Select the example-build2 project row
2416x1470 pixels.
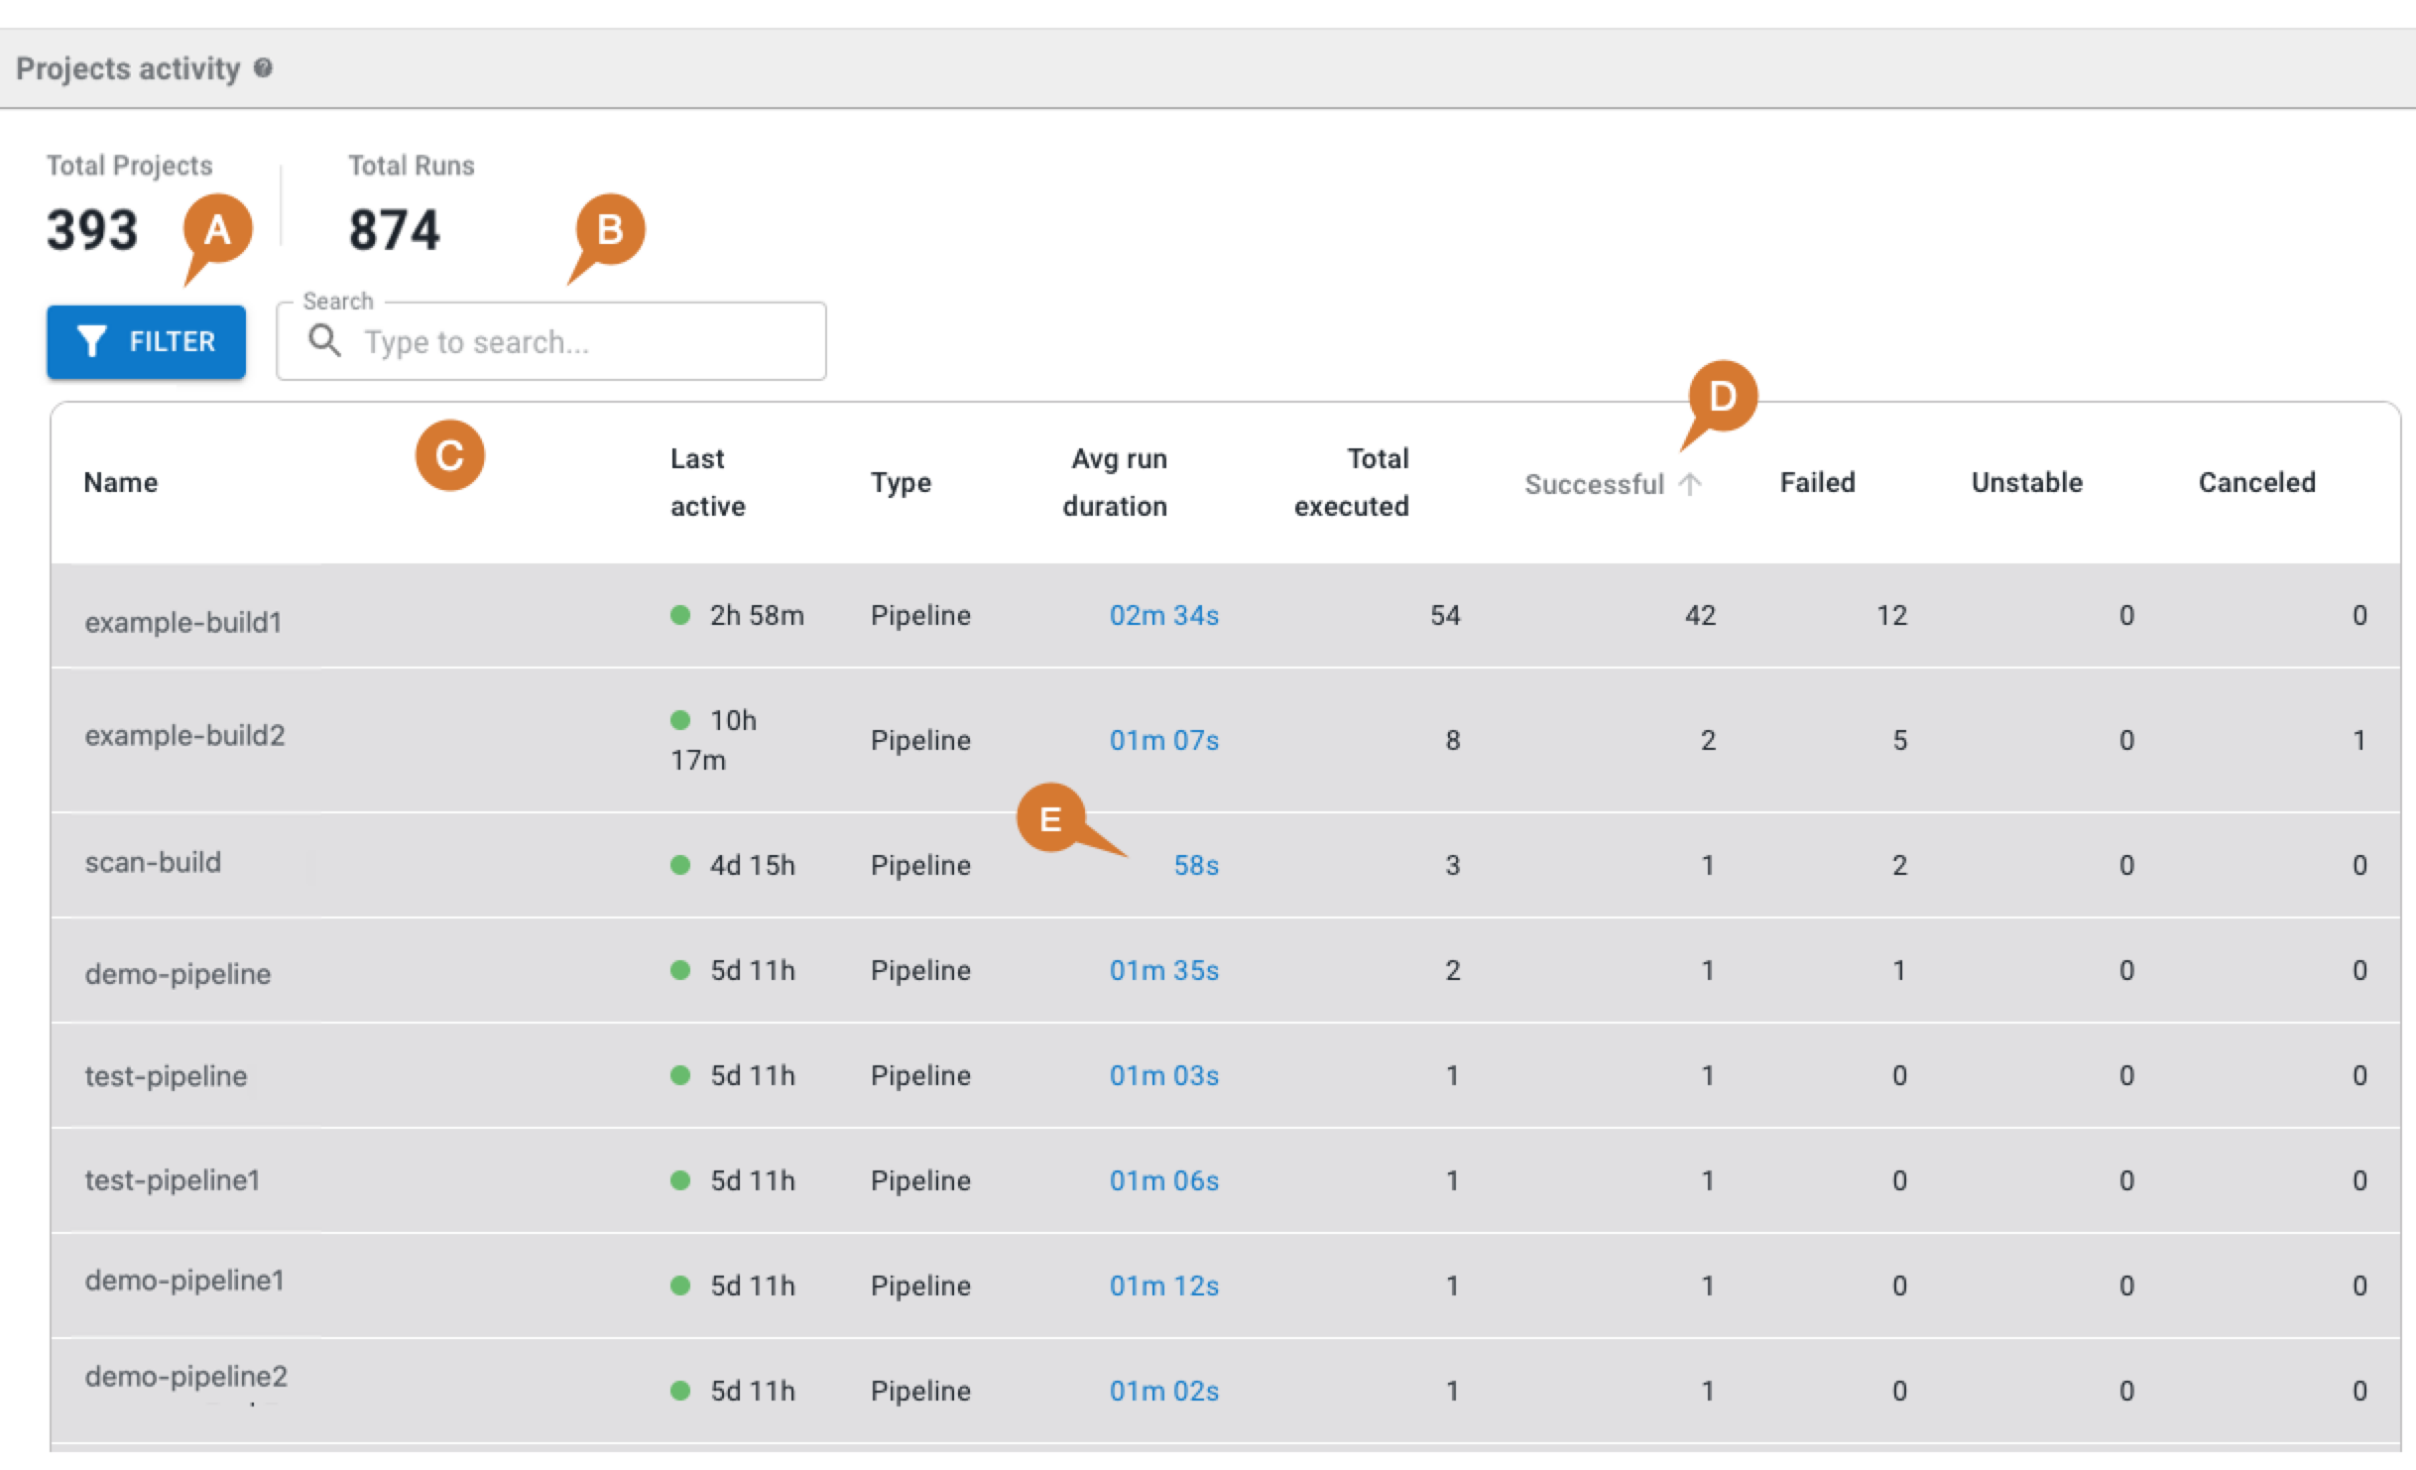coord(184,736)
